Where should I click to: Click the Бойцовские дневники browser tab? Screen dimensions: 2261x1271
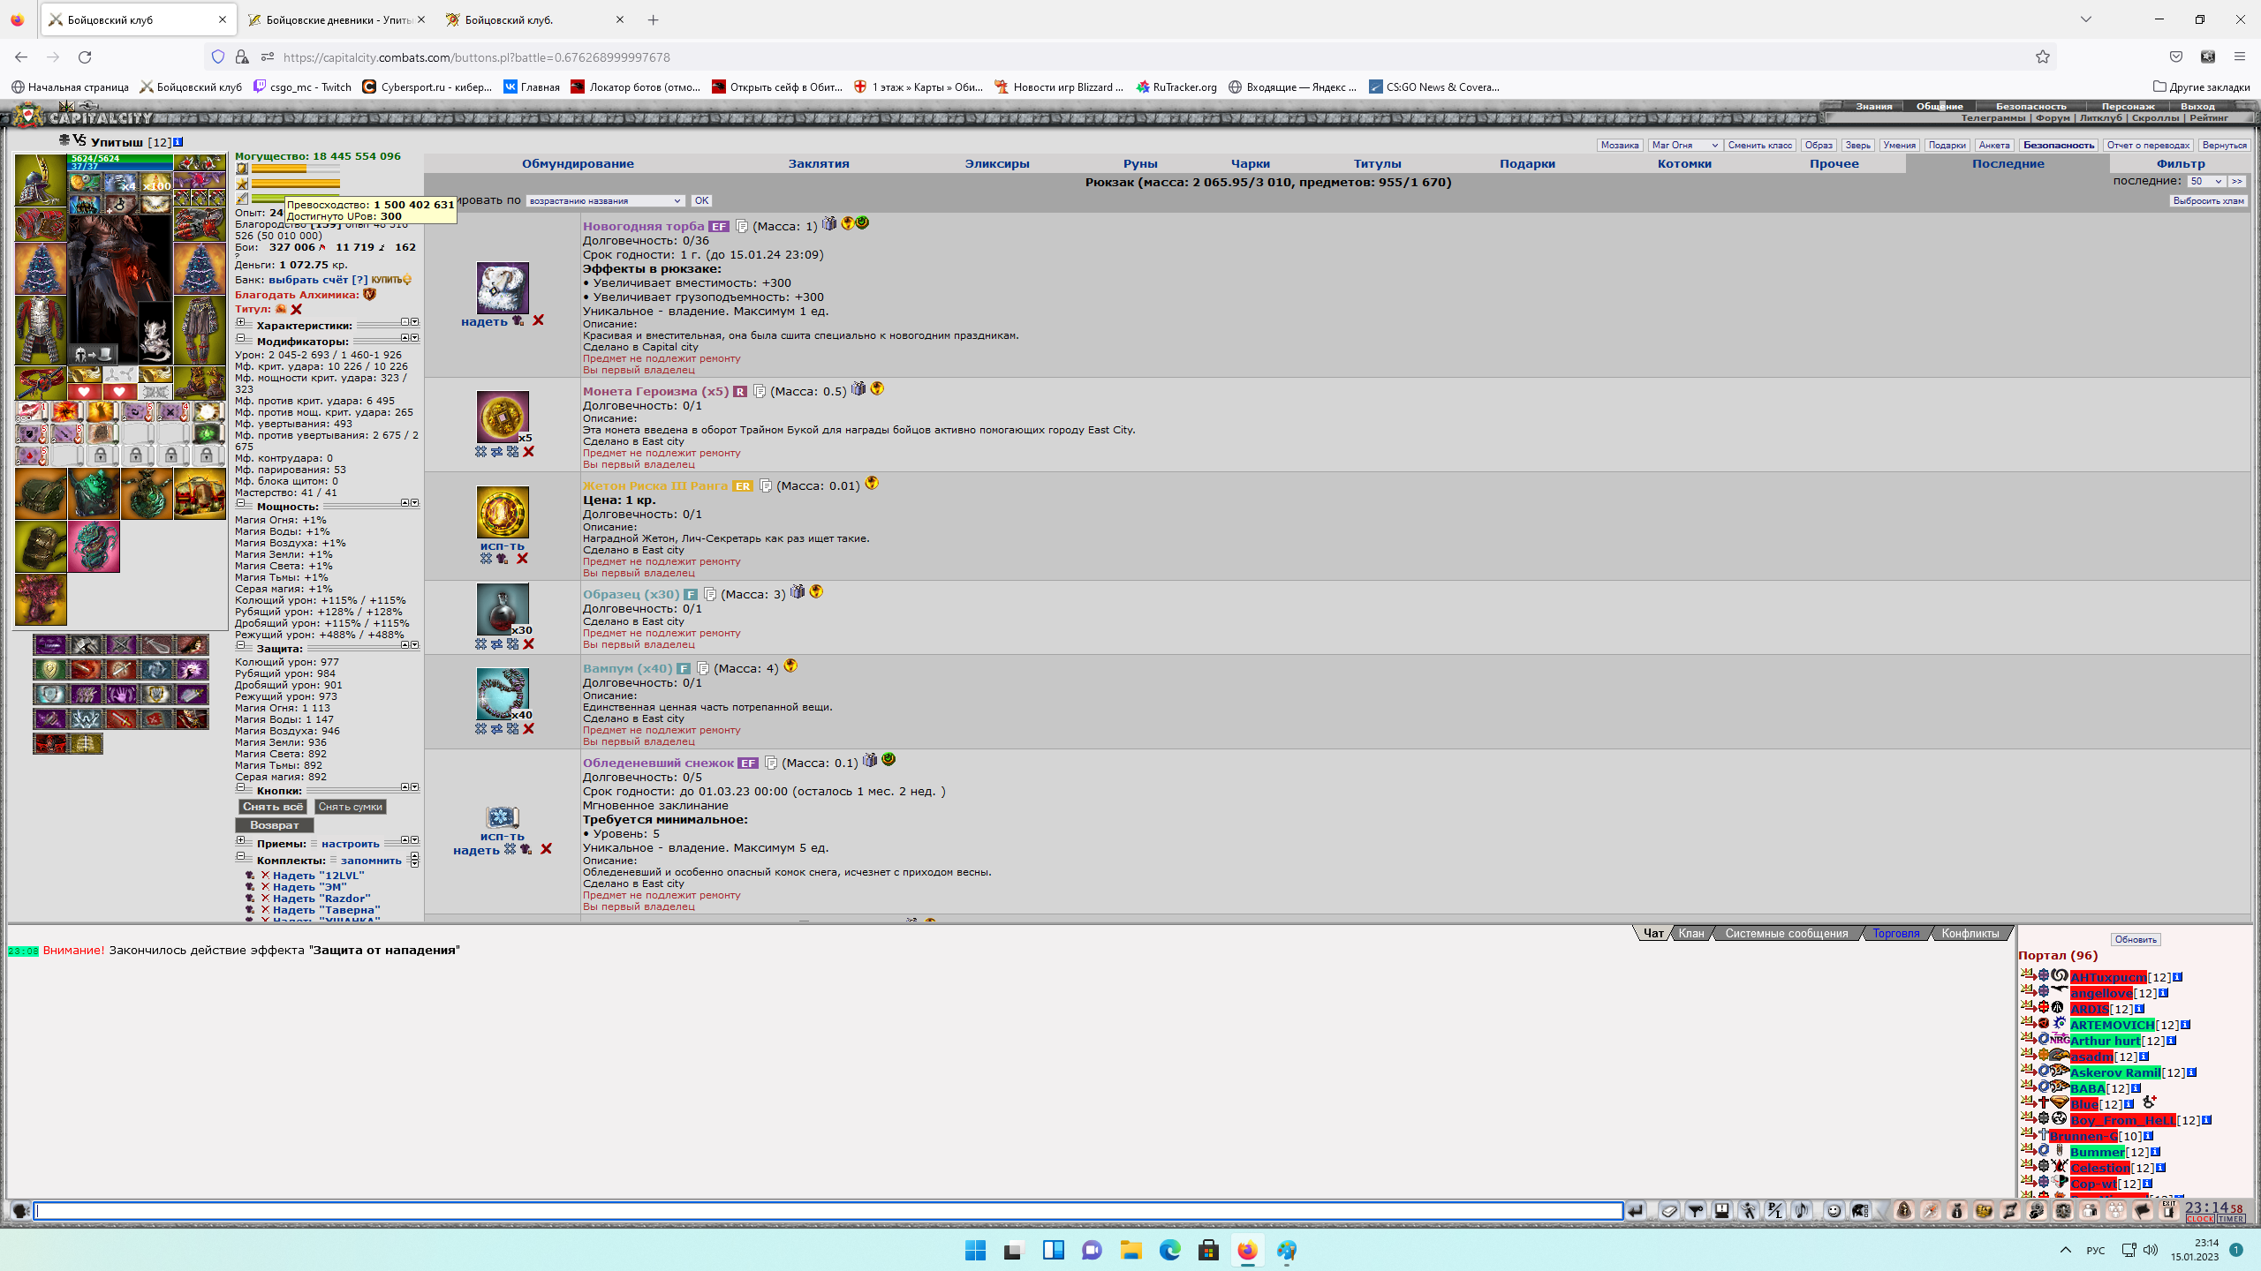[x=336, y=19]
